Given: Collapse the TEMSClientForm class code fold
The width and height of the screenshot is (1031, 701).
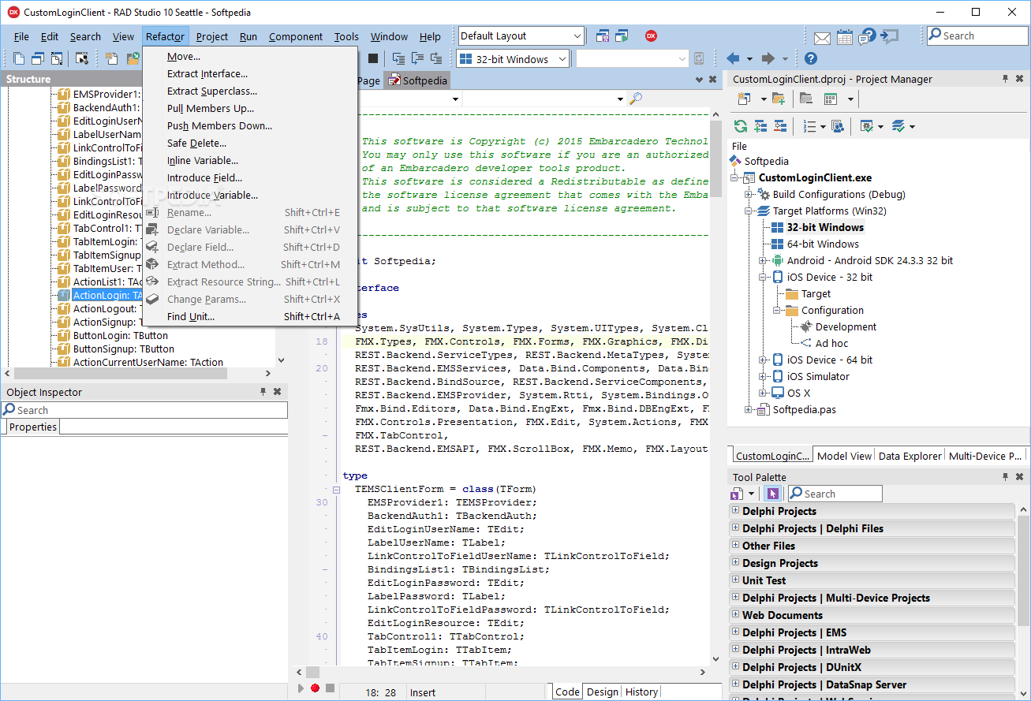Looking at the screenshot, I should pyautogui.click(x=336, y=489).
